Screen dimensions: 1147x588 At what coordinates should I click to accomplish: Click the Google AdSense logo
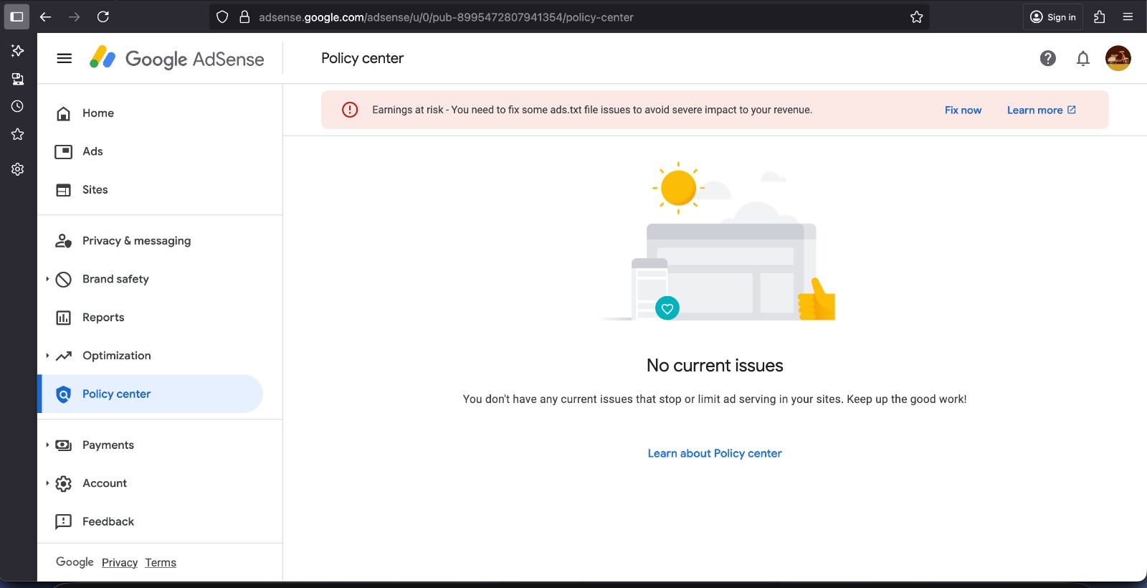(177, 59)
